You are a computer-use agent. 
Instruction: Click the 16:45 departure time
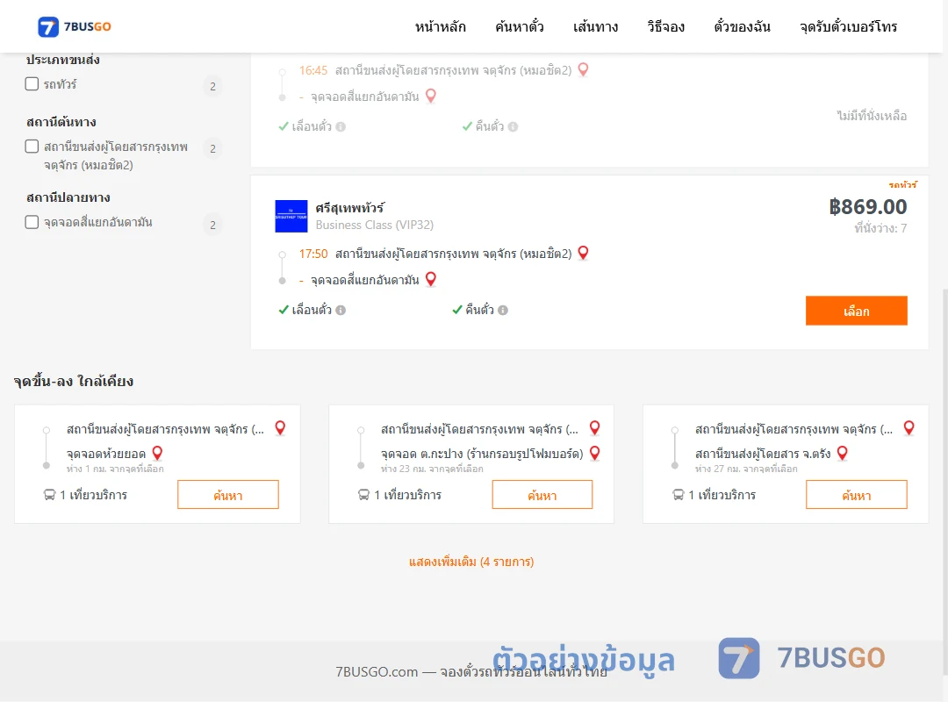pyautogui.click(x=313, y=71)
